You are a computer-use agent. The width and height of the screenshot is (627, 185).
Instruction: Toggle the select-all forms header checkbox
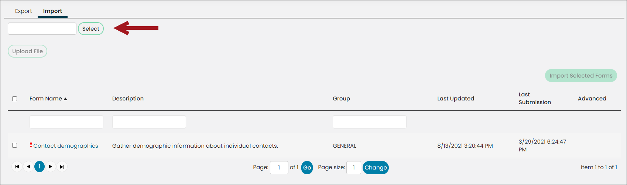pos(15,99)
